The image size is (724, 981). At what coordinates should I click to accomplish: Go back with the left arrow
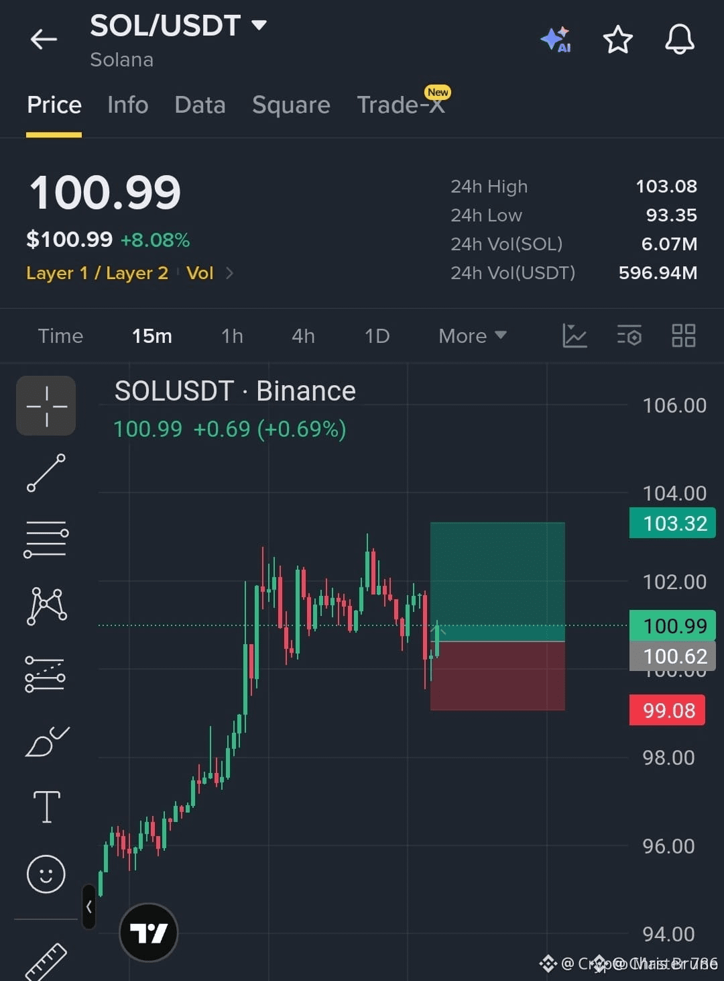coord(44,40)
